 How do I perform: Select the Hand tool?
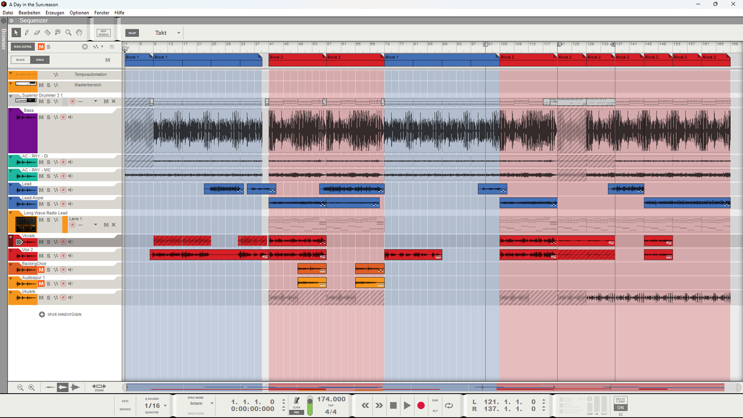click(78, 33)
